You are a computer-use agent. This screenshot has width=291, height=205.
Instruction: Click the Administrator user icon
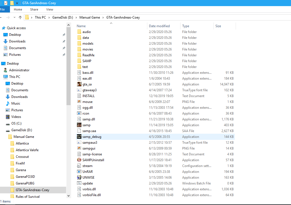click(5, 70)
